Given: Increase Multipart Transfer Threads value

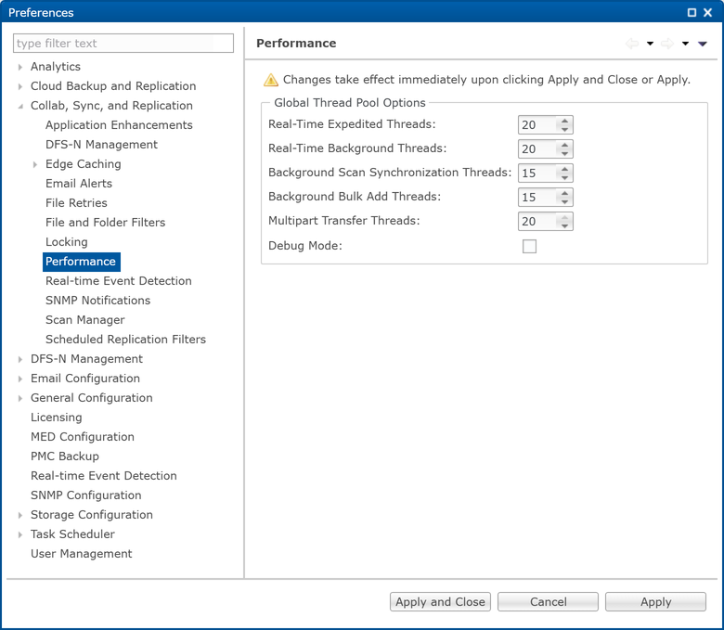Looking at the screenshot, I should pos(564,217).
